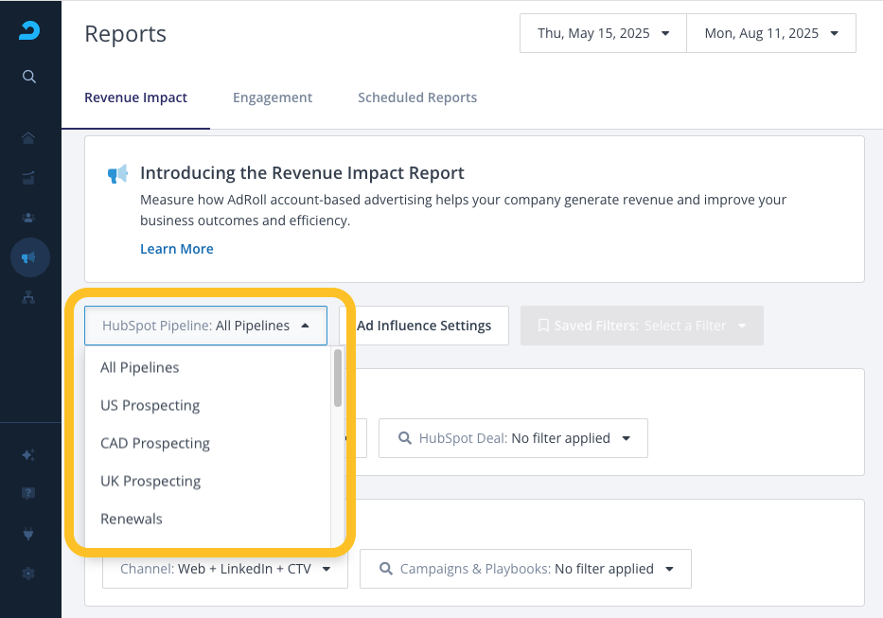Open the hierarchy org-chart icon in the sidebar
The height and width of the screenshot is (618, 883).
(x=29, y=296)
